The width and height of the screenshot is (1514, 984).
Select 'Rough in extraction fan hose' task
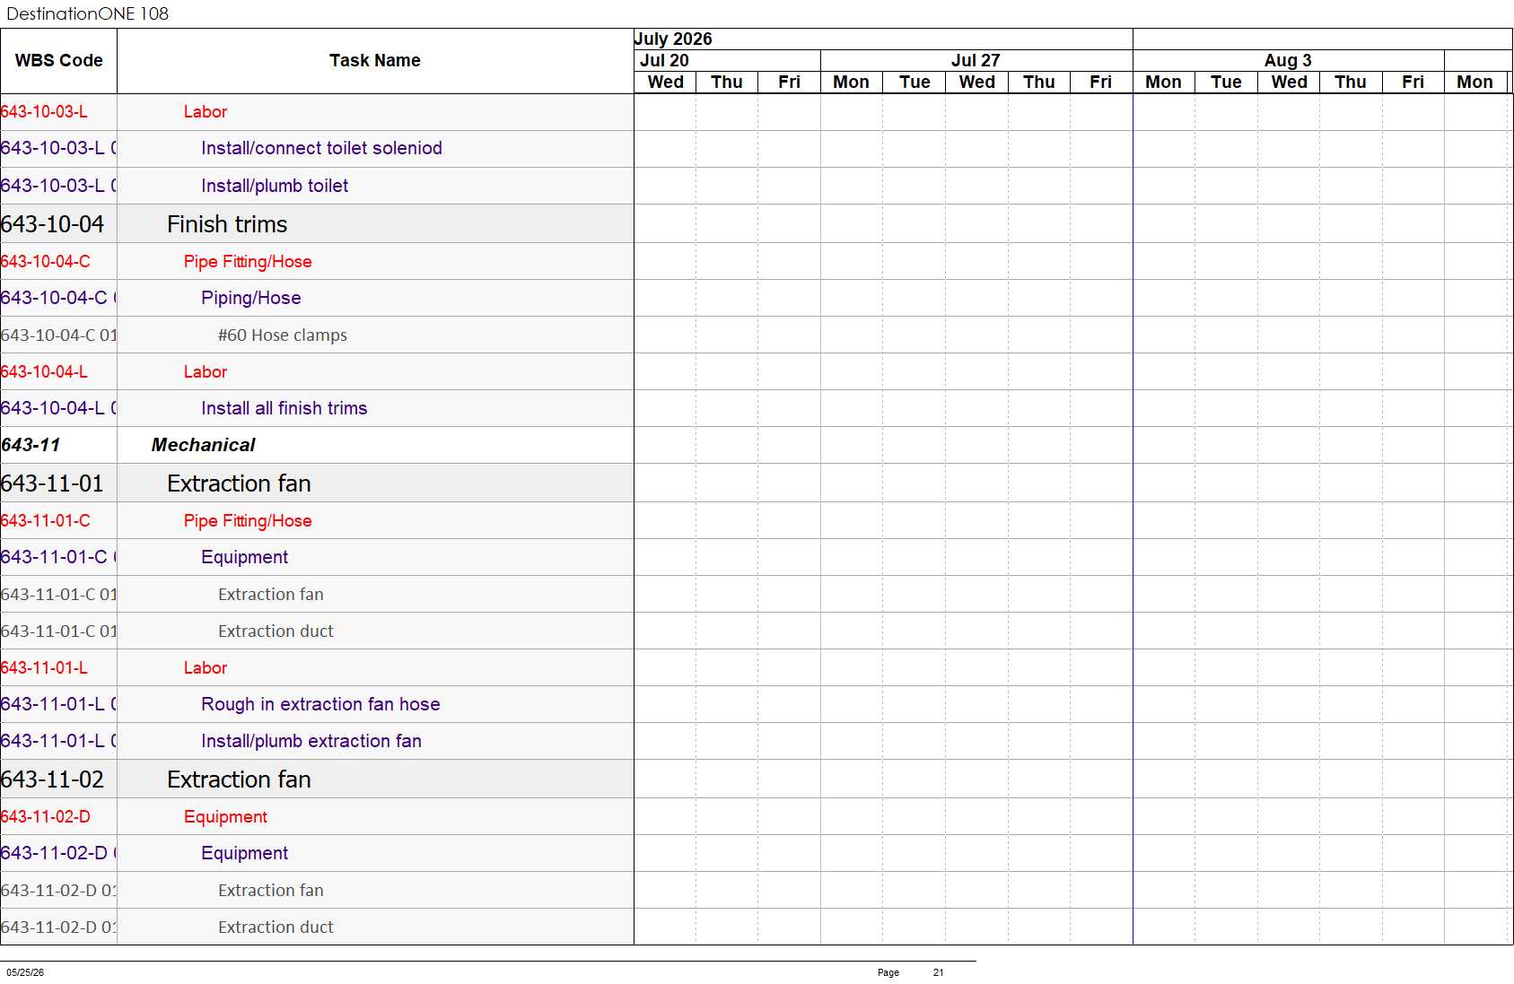pyautogui.click(x=320, y=704)
